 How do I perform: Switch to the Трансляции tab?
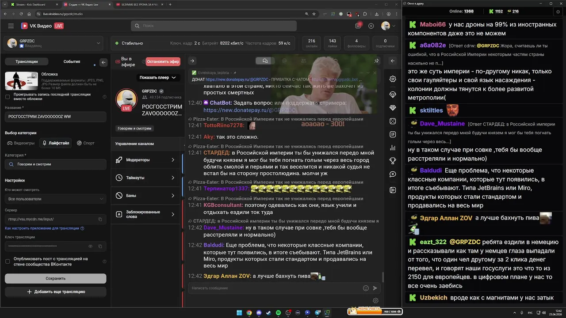coord(27,62)
